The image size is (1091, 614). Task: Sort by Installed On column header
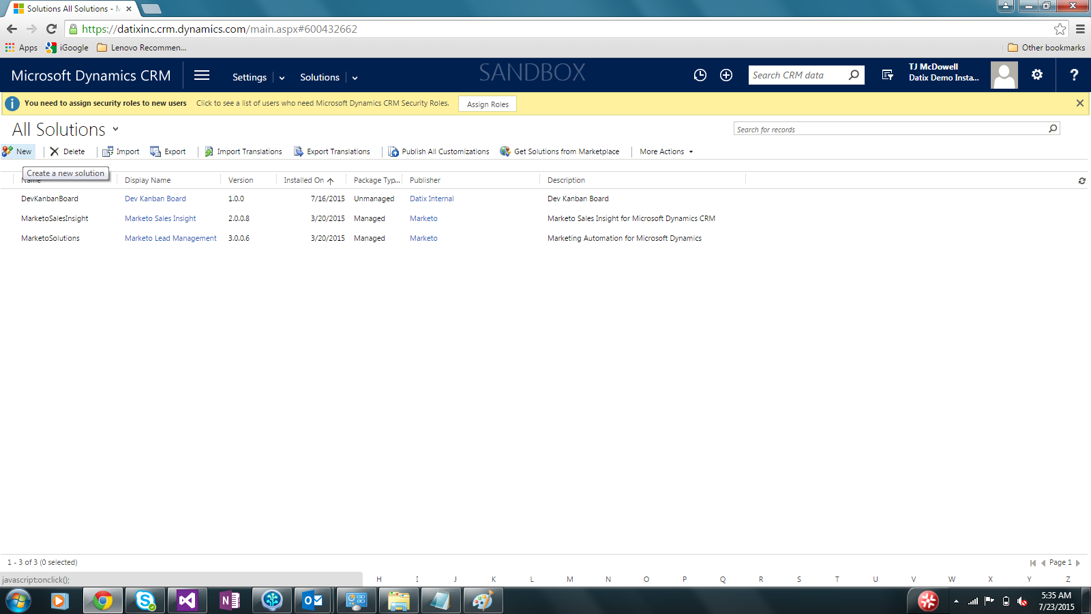pos(309,180)
